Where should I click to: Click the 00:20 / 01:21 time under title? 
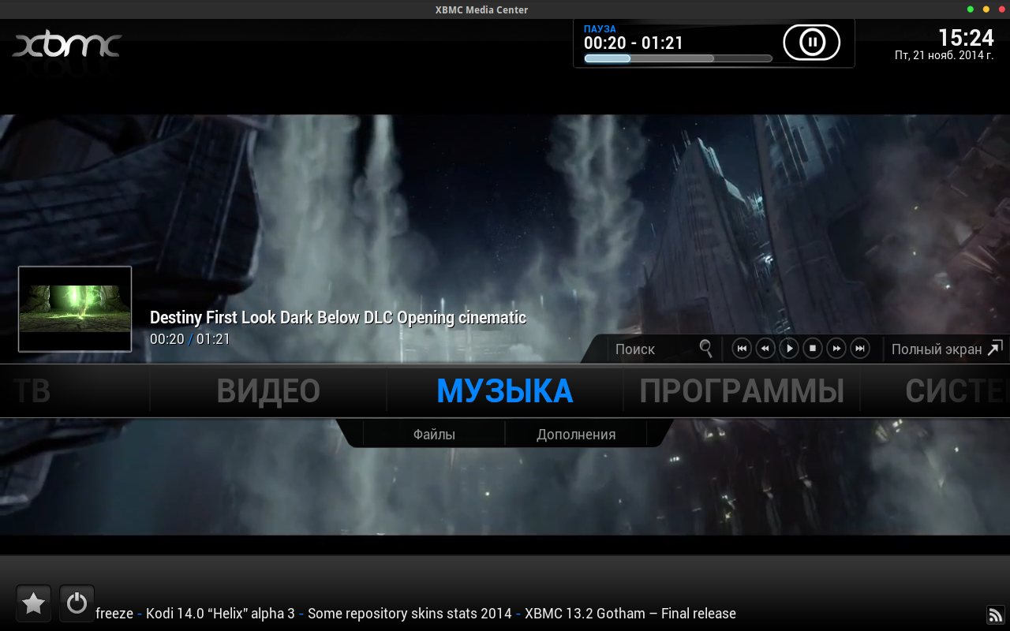190,339
